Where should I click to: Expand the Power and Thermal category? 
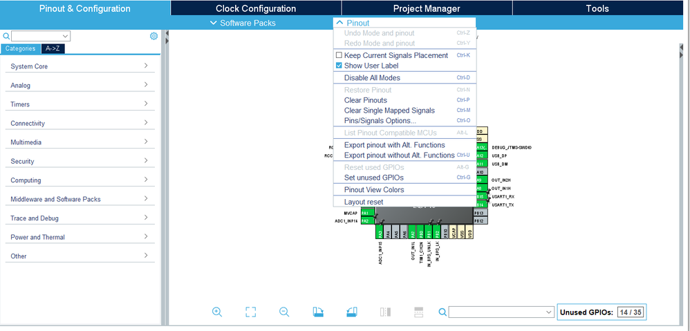(80, 236)
